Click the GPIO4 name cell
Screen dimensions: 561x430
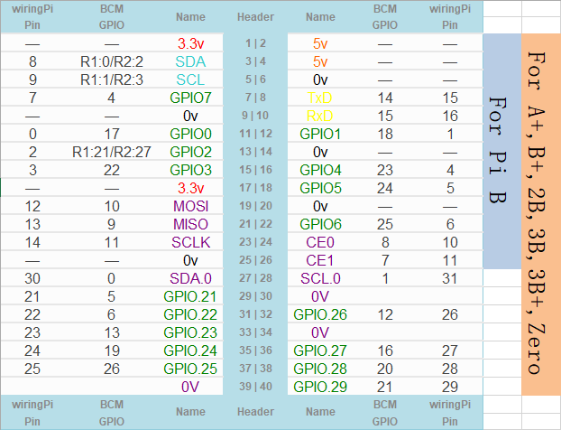320,170
